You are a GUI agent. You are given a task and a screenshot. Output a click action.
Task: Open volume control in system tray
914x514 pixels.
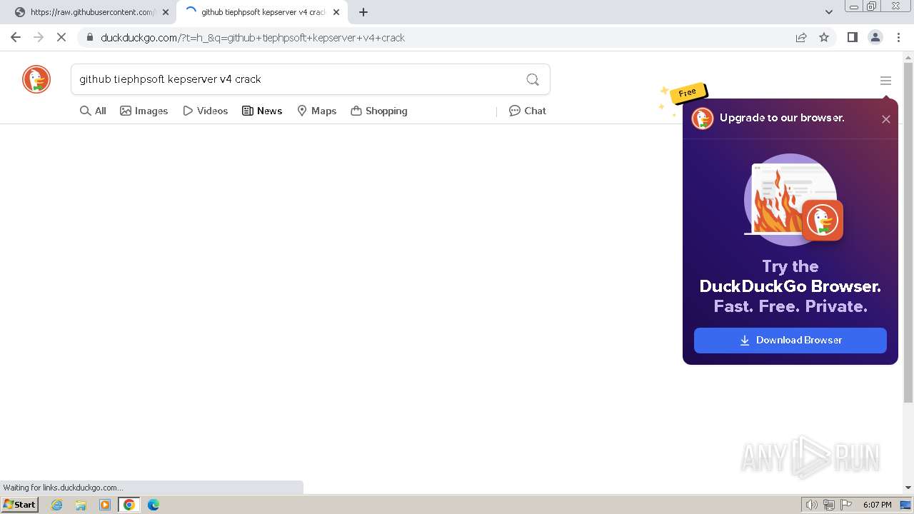pos(812,505)
